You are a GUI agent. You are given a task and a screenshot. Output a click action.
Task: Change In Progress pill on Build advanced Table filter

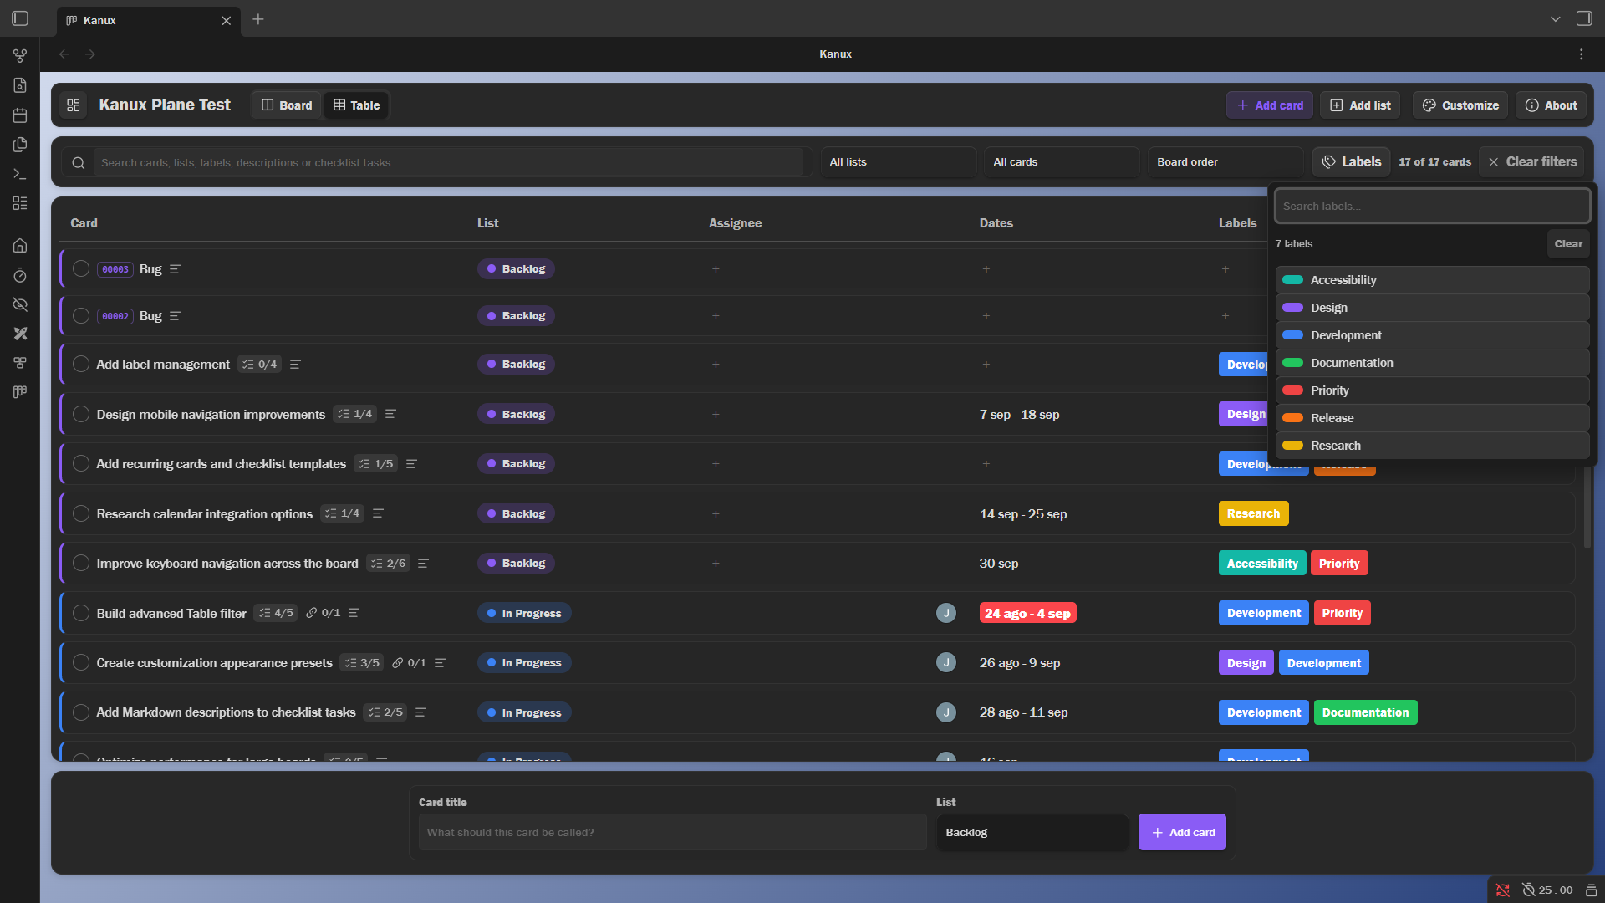tap(524, 613)
